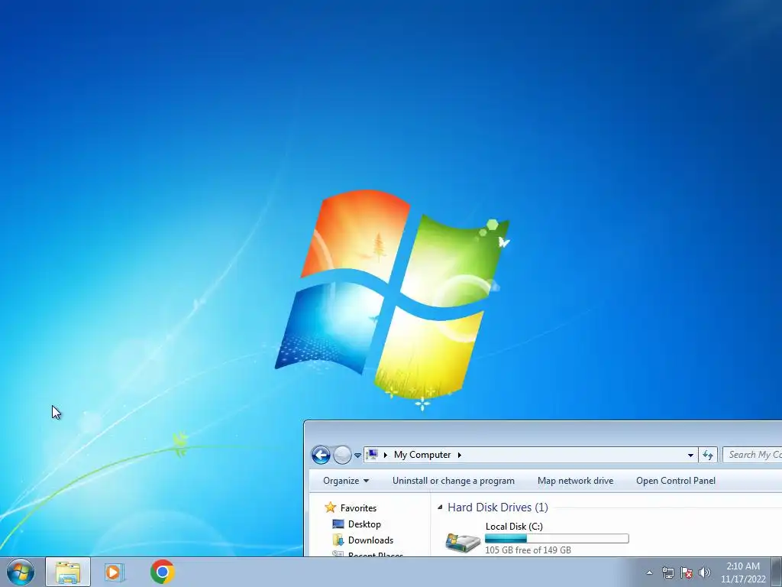Open Windows Explorer from the taskbar
782x587 pixels.
(68, 572)
